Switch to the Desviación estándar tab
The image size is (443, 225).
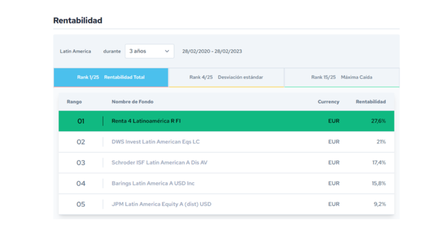(x=226, y=77)
